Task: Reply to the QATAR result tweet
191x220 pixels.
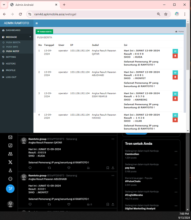Action: click(30, 168)
